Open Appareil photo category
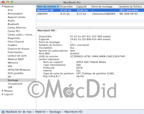Image resolution: width=144 pixels, height=114 pixels. [16, 17]
